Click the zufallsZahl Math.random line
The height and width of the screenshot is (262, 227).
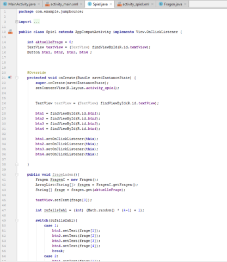click(x=90, y=210)
